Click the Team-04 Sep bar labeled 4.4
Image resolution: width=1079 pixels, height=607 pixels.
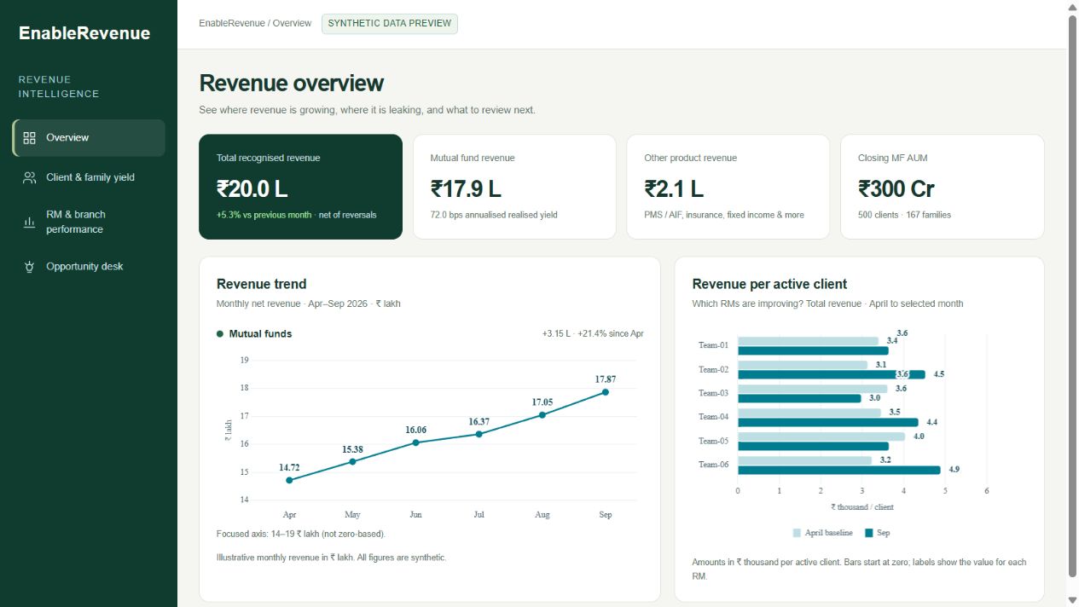828,422
